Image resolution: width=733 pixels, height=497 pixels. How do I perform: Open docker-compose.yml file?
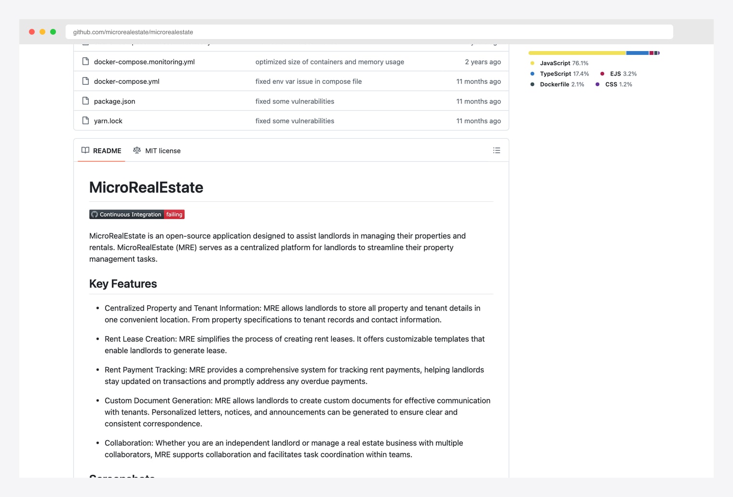126,81
